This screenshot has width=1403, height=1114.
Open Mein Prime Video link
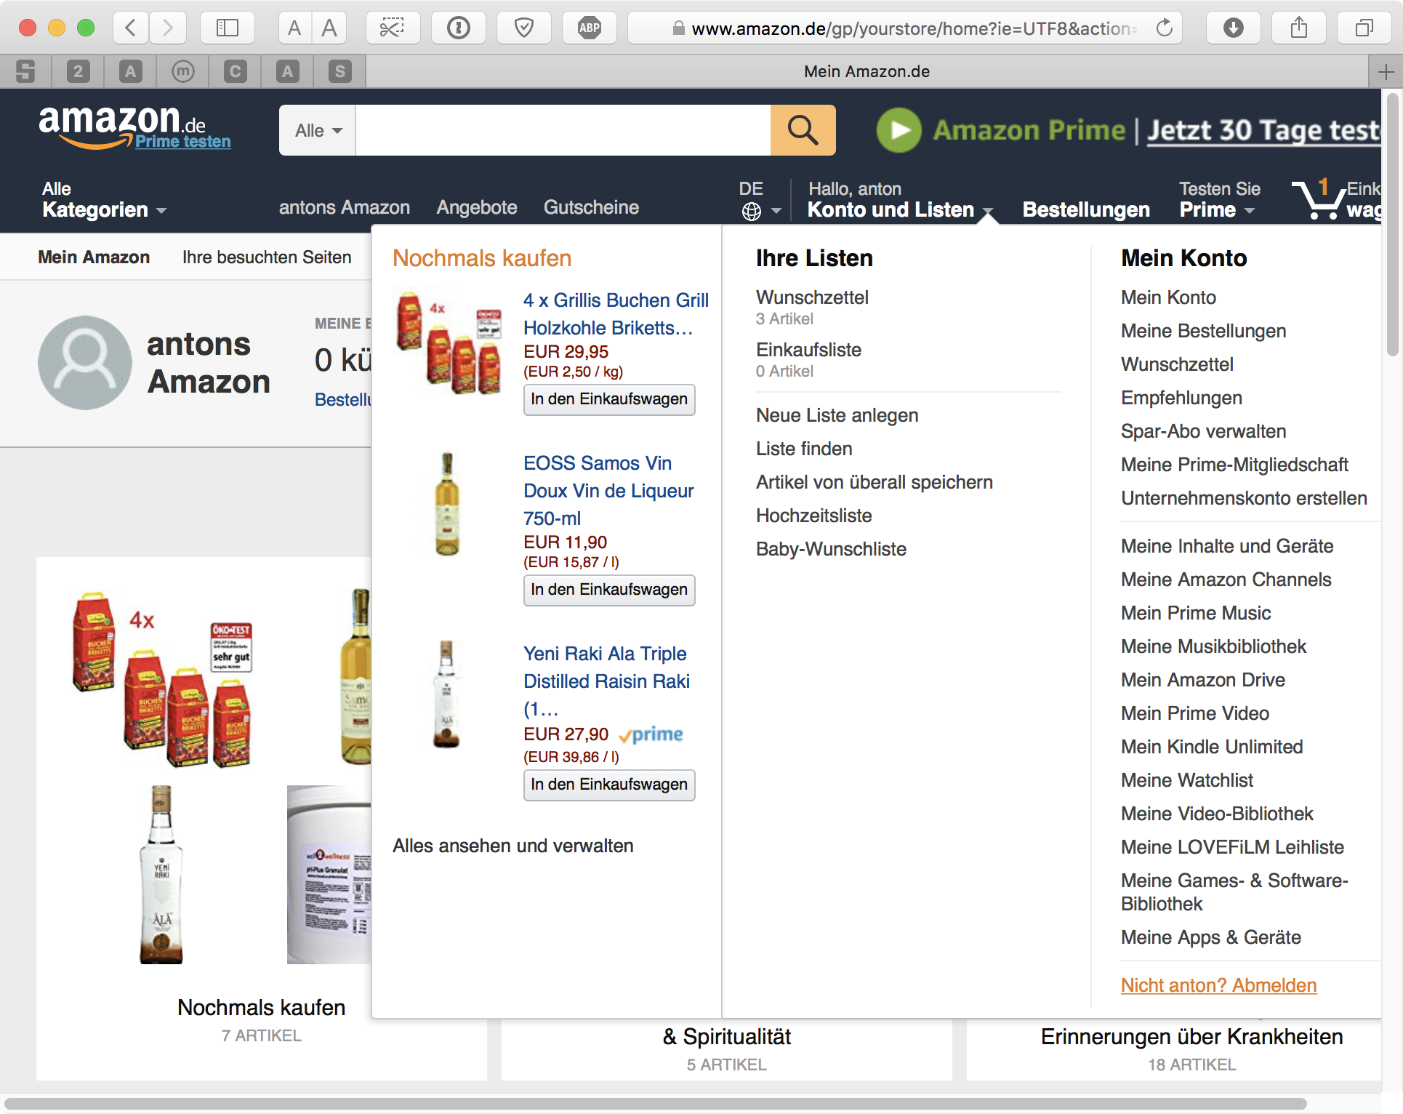1195,713
